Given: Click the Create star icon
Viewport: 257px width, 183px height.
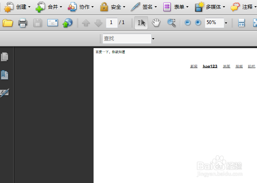Looking at the screenshot, I should point(9,7).
